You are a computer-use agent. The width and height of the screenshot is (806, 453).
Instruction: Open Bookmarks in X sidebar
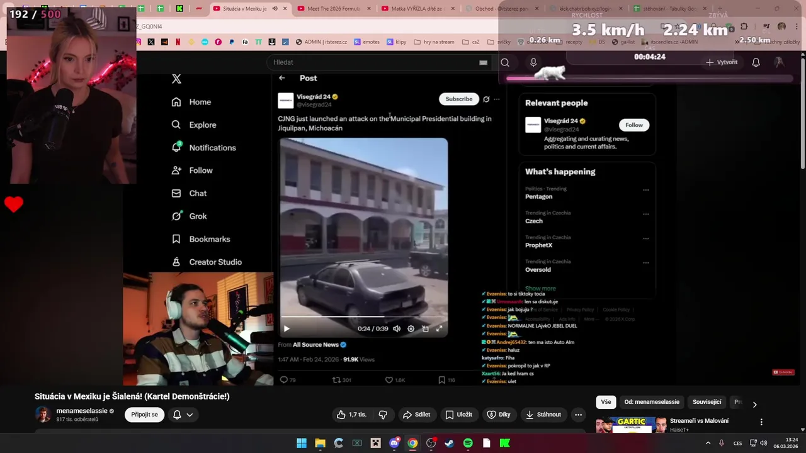coord(201,239)
